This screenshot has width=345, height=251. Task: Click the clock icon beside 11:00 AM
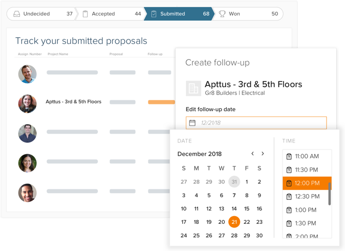coord(289,156)
